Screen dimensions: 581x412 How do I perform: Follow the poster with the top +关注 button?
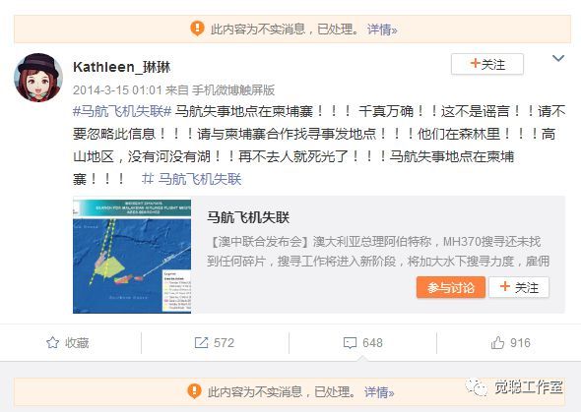(486, 64)
